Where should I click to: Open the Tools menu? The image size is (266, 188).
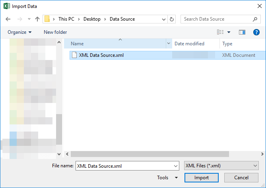tap(167, 178)
